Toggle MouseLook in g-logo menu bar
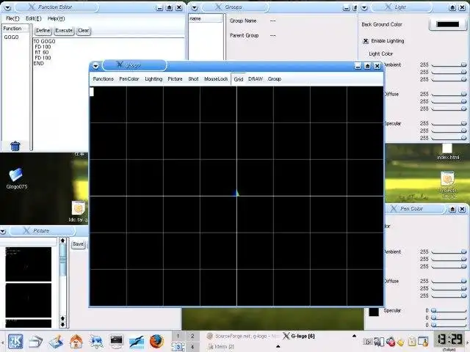This screenshot has width=470, height=352. 216,79
